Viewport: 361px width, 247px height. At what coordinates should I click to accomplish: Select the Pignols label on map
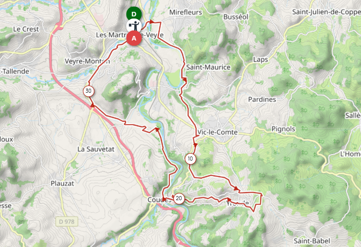pos(283,129)
